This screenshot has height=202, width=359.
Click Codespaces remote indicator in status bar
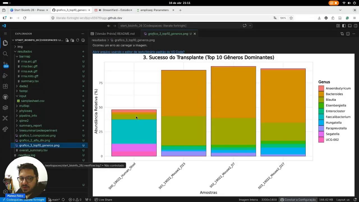[x=24, y=200]
